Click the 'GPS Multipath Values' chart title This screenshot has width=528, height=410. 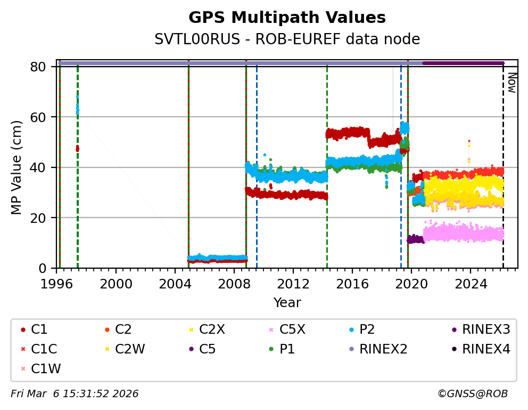287,18
